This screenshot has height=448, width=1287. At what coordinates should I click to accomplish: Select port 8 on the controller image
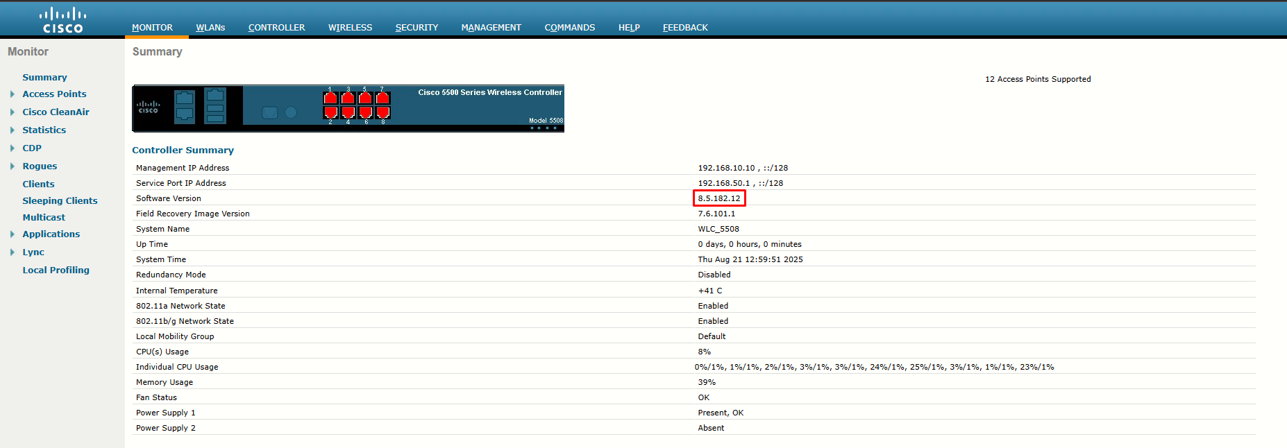click(382, 112)
